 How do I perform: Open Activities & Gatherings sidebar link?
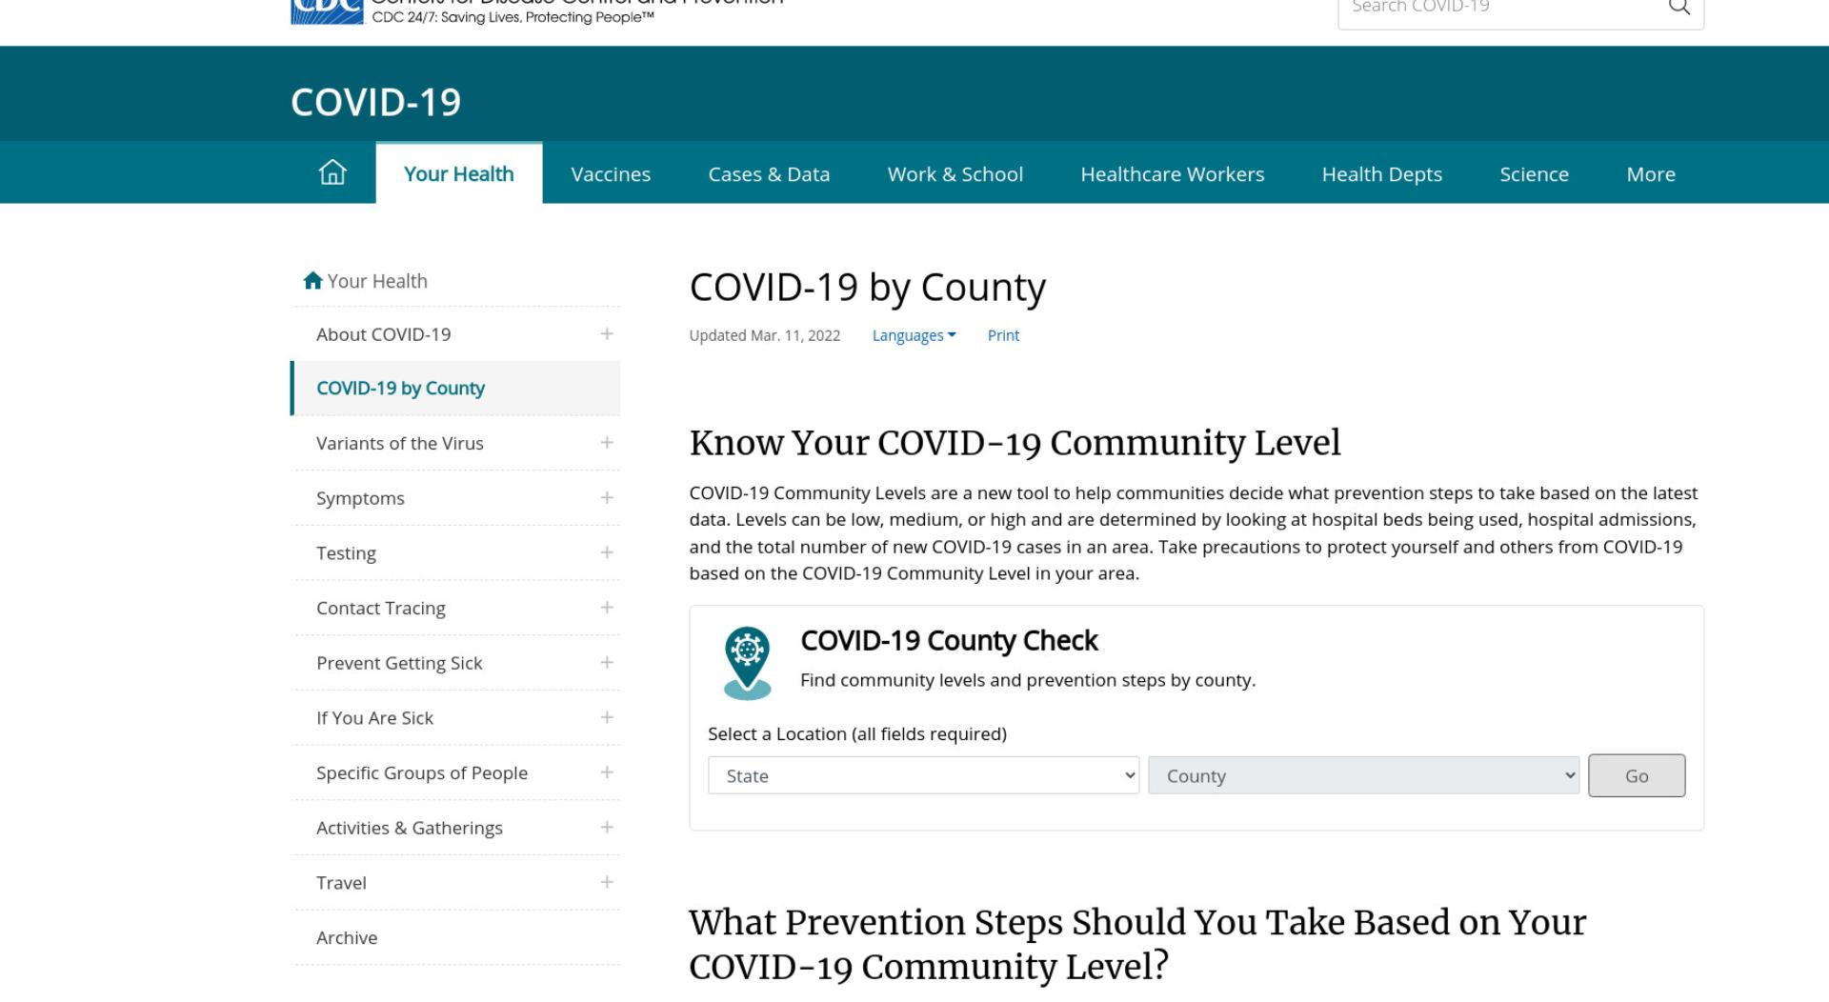[x=410, y=828]
